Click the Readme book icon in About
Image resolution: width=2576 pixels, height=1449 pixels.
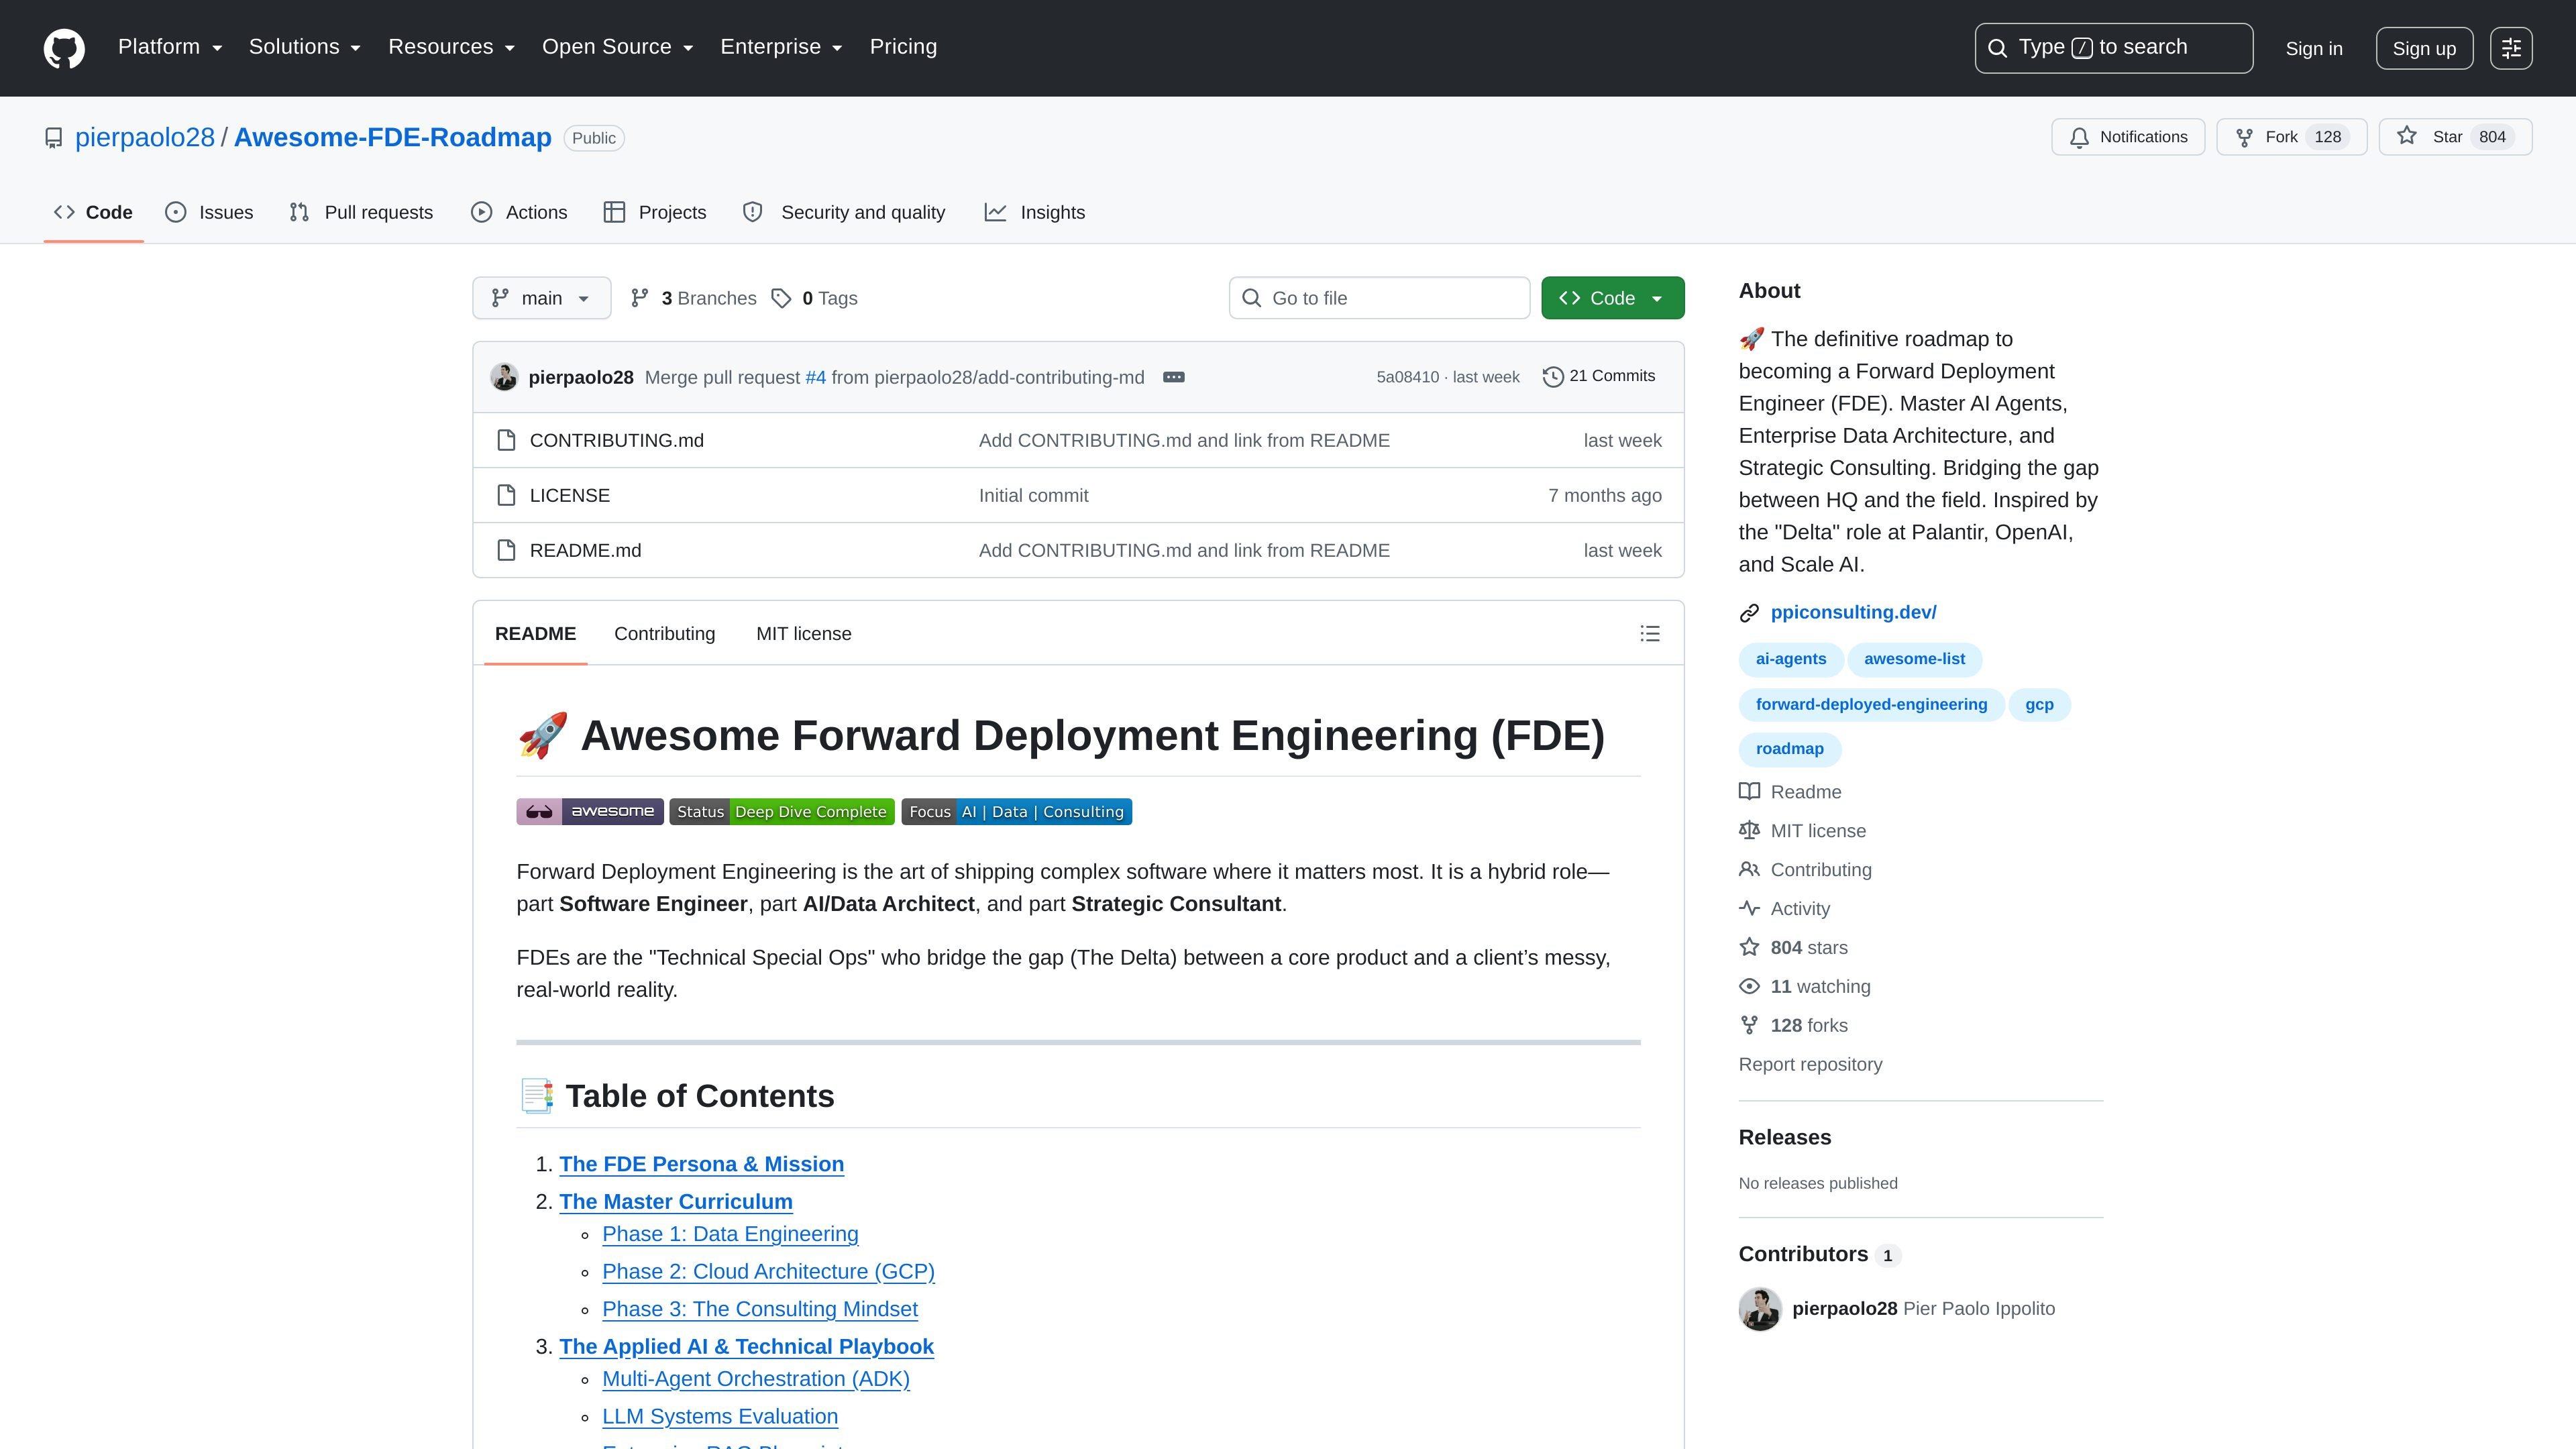pyautogui.click(x=1749, y=792)
